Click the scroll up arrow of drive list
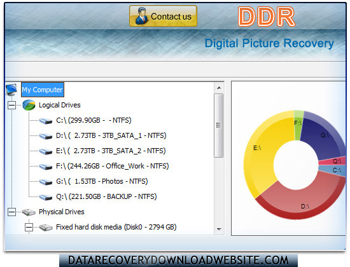This screenshot has height=267, width=350. click(219, 88)
